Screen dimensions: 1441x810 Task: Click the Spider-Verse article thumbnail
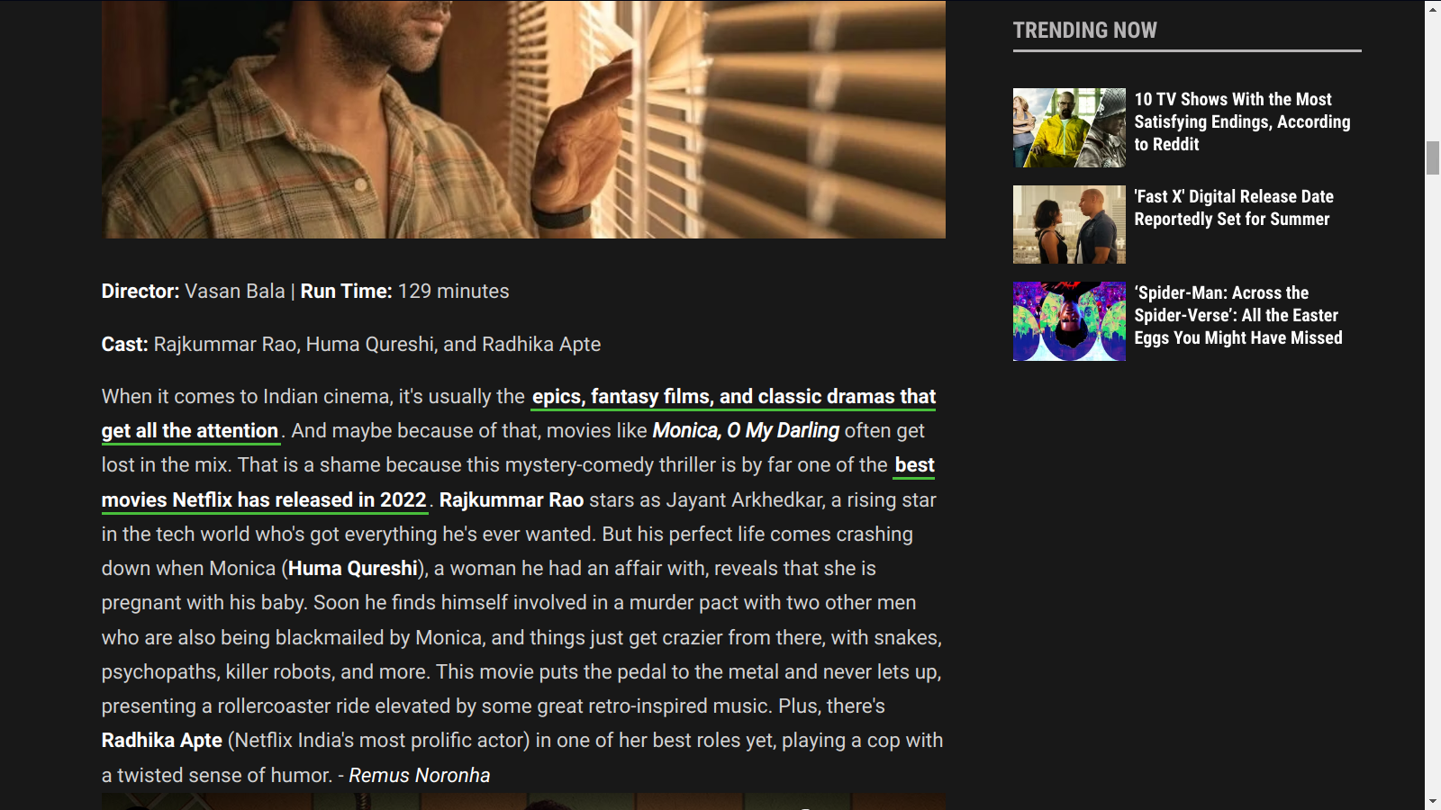[x=1069, y=321]
